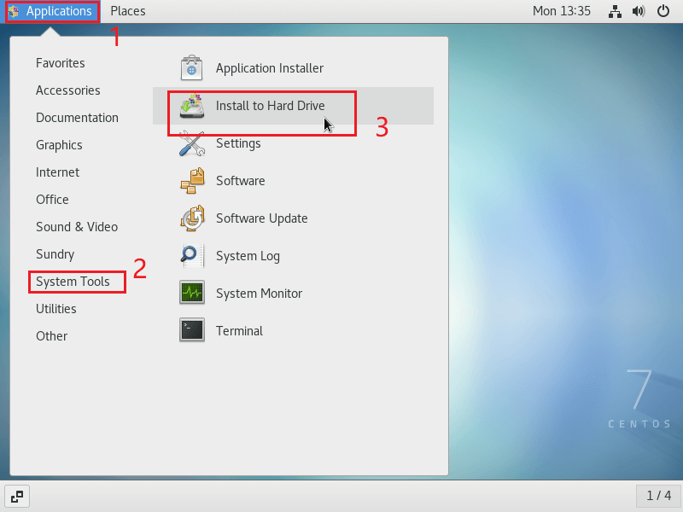Select the Sound & Video category
Screen dimensions: 683x512
(x=77, y=227)
